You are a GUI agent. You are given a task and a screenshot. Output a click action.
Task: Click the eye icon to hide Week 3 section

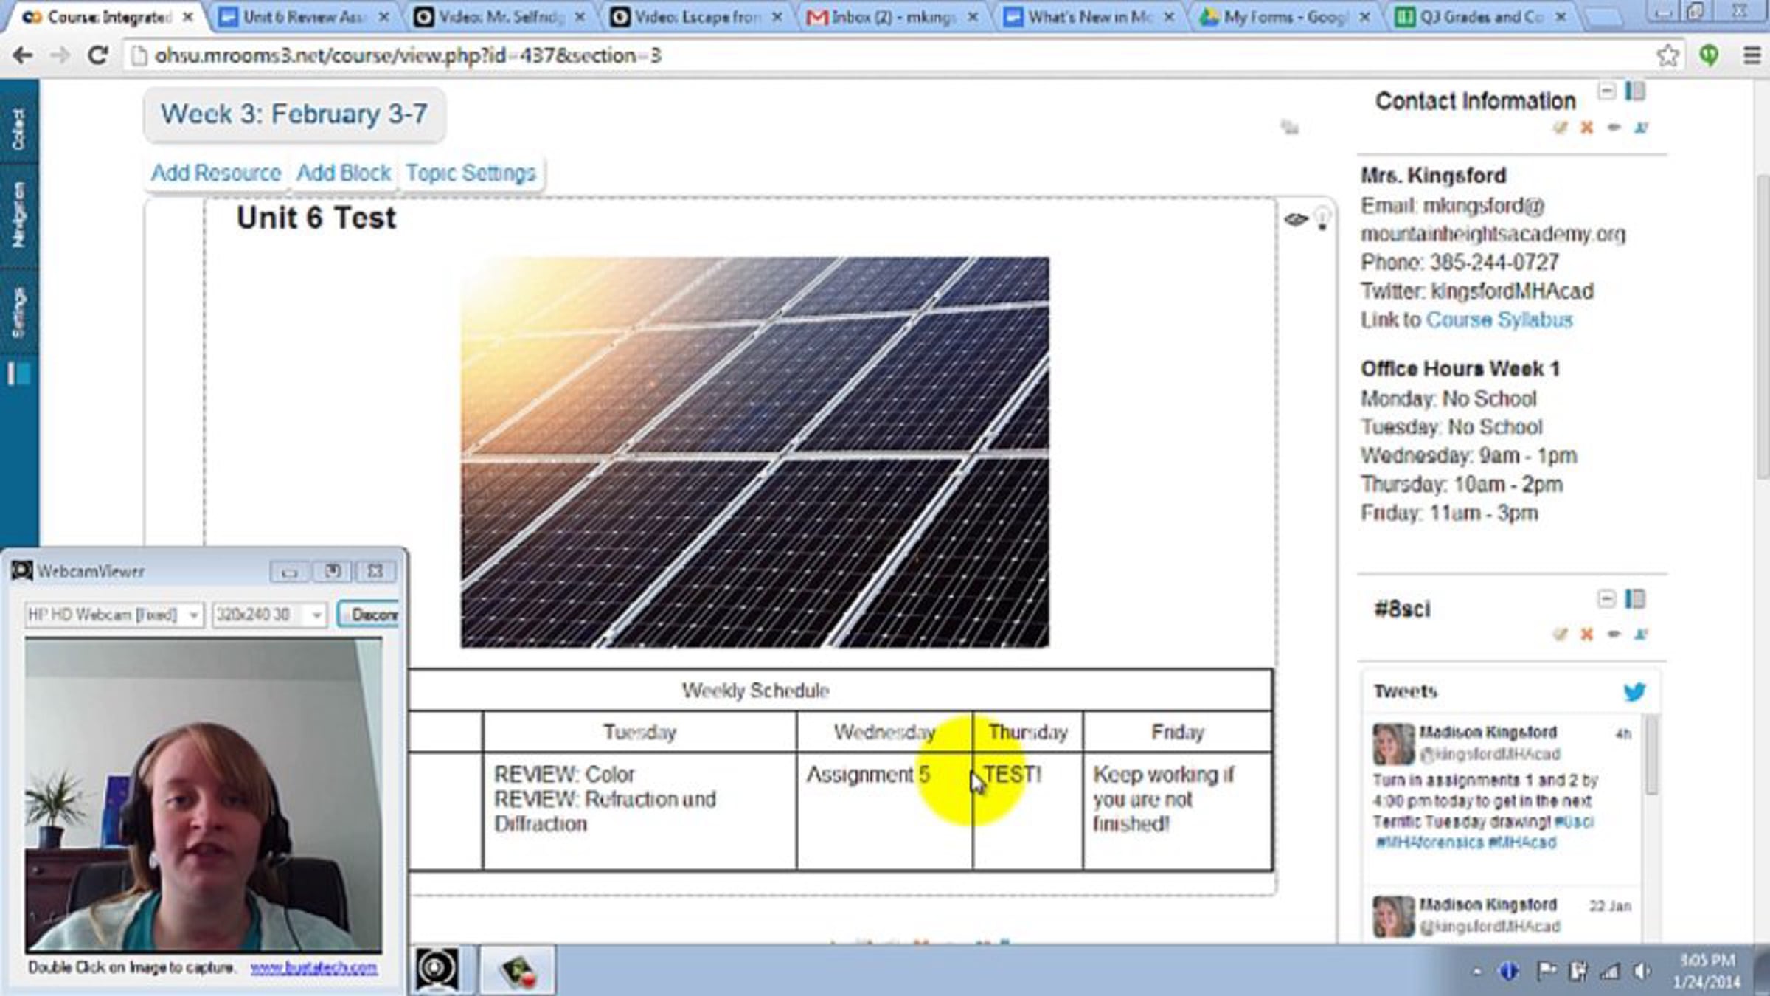pos(1296,219)
